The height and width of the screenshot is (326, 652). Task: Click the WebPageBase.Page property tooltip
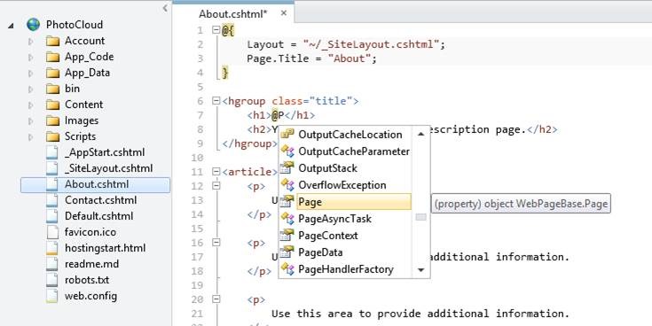(x=521, y=204)
